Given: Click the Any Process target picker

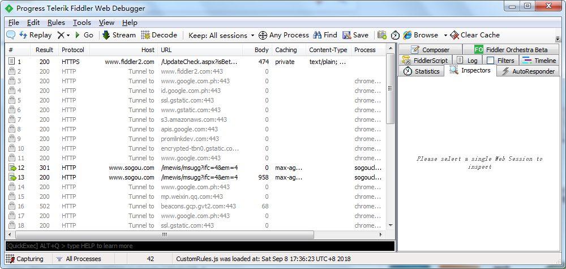Looking at the screenshot, I should (x=284, y=35).
